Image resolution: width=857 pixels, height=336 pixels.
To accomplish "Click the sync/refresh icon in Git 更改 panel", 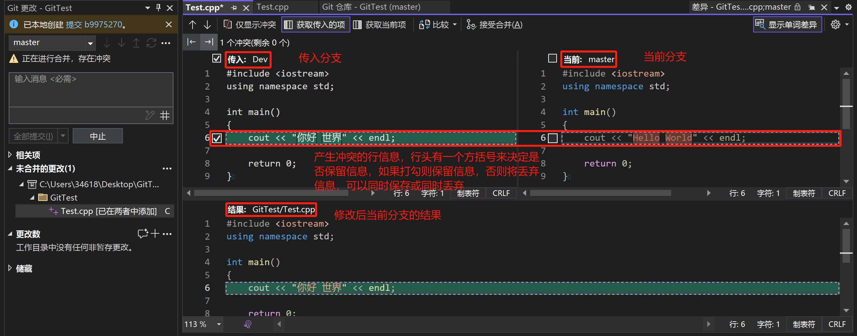I will coord(151,43).
